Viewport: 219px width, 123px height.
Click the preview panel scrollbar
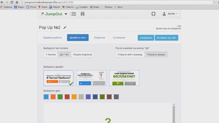pyautogui.click(x=174, y=114)
